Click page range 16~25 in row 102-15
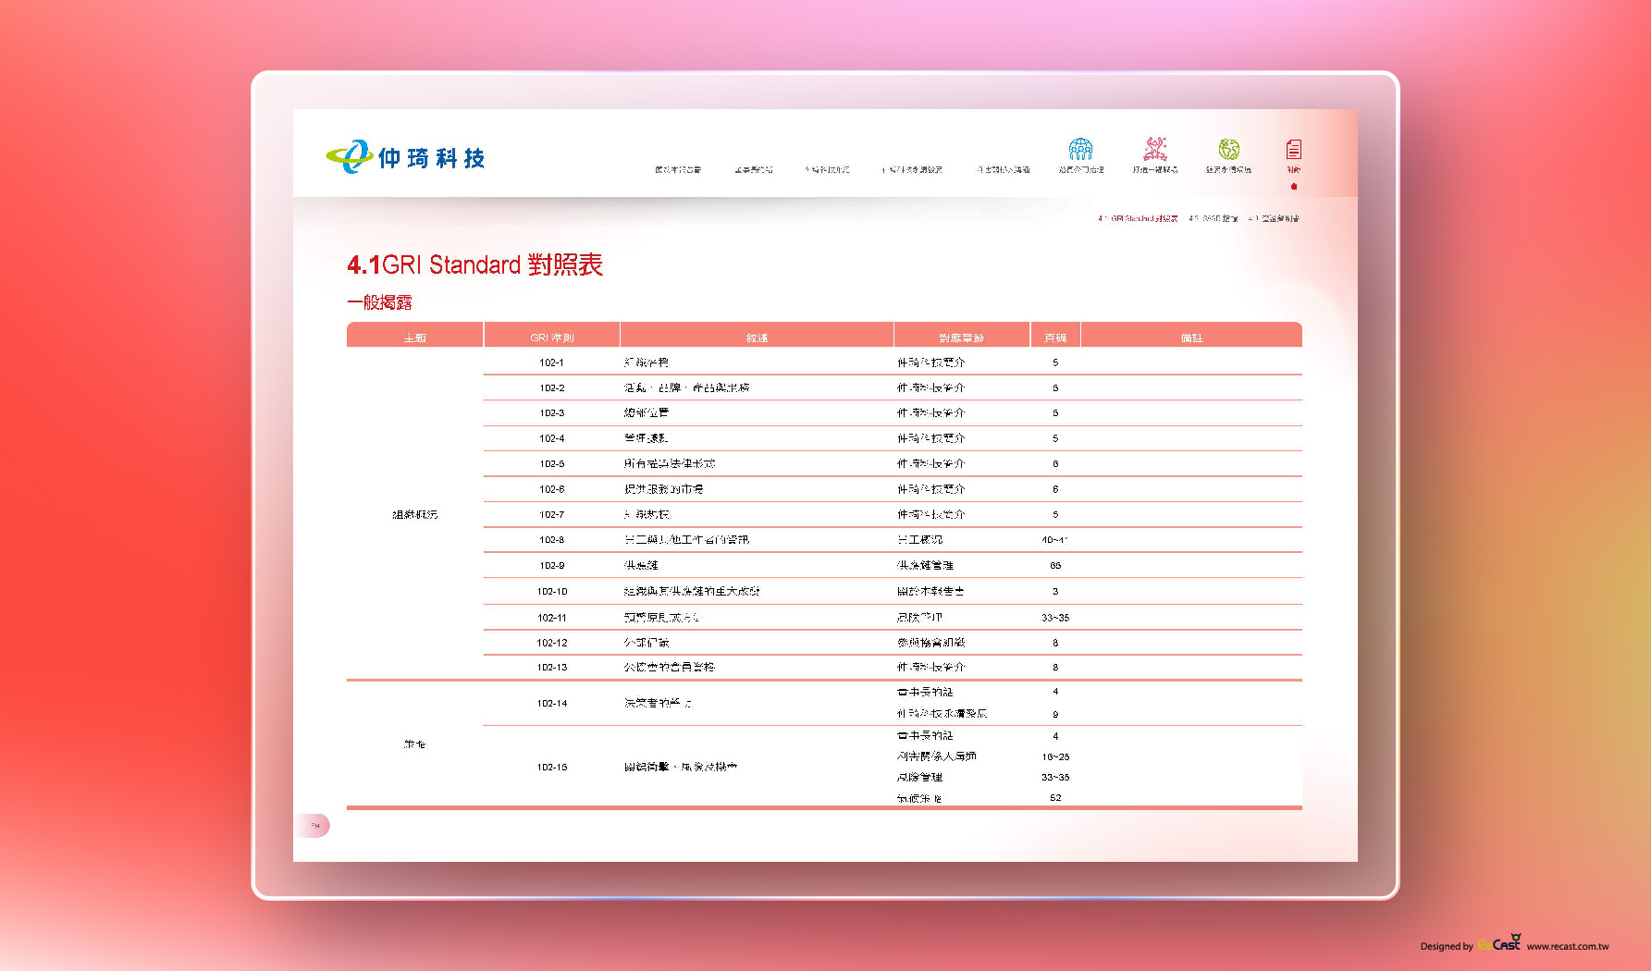The image size is (1651, 971). (x=1055, y=756)
